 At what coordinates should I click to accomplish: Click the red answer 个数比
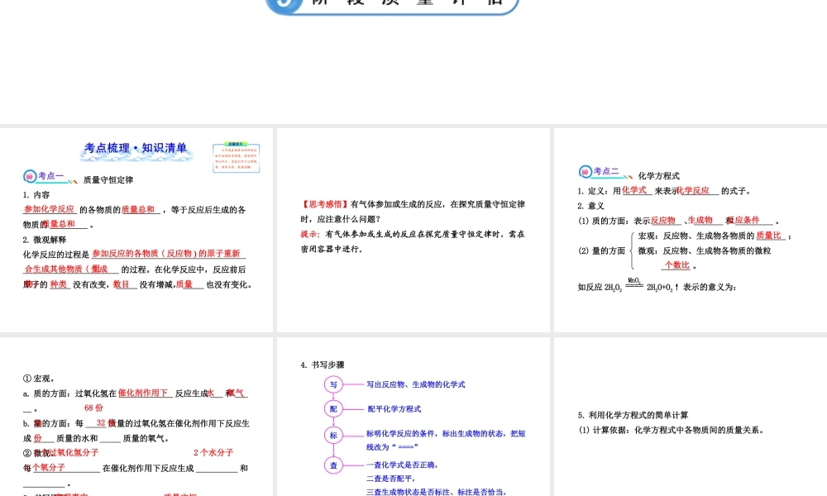pyautogui.click(x=676, y=265)
